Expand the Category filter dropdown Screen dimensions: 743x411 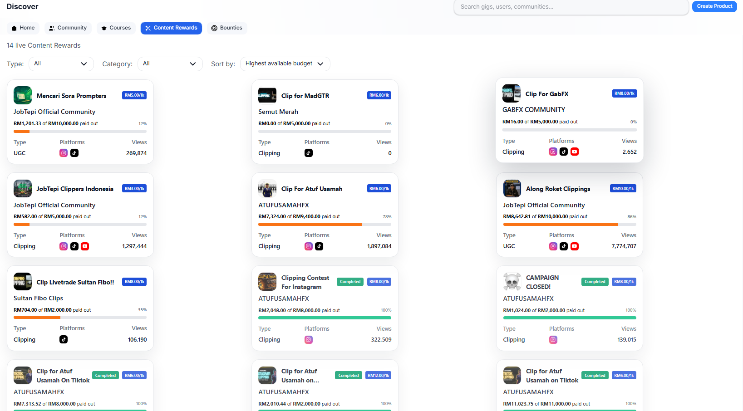point(170,64)
